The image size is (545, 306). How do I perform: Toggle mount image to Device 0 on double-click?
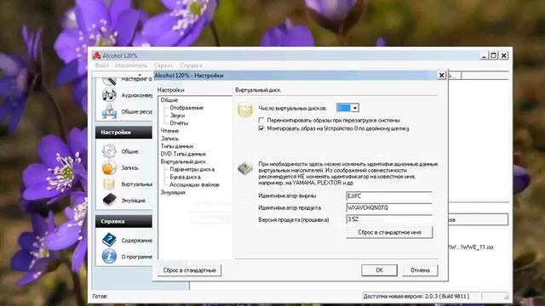(261, 128)
